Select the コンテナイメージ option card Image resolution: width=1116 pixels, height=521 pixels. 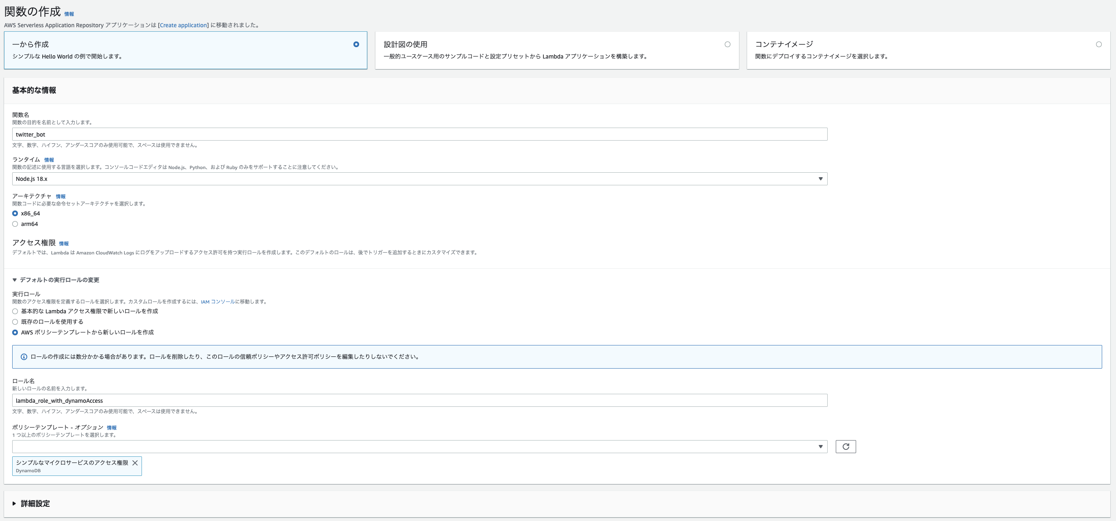[x=928, y=50]
